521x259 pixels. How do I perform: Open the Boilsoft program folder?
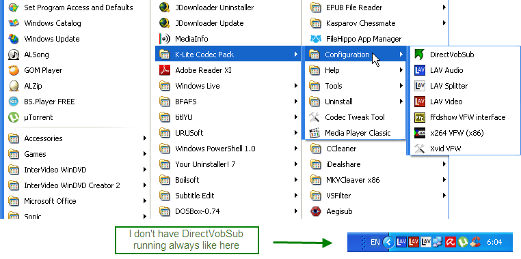click(228, 180)
